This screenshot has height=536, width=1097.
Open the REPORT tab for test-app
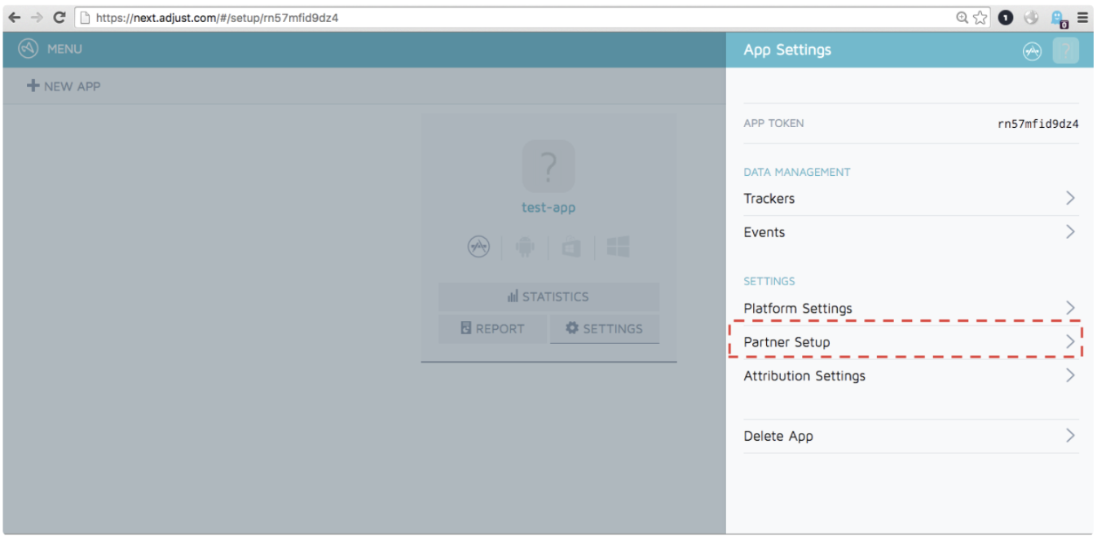(492, 328)
